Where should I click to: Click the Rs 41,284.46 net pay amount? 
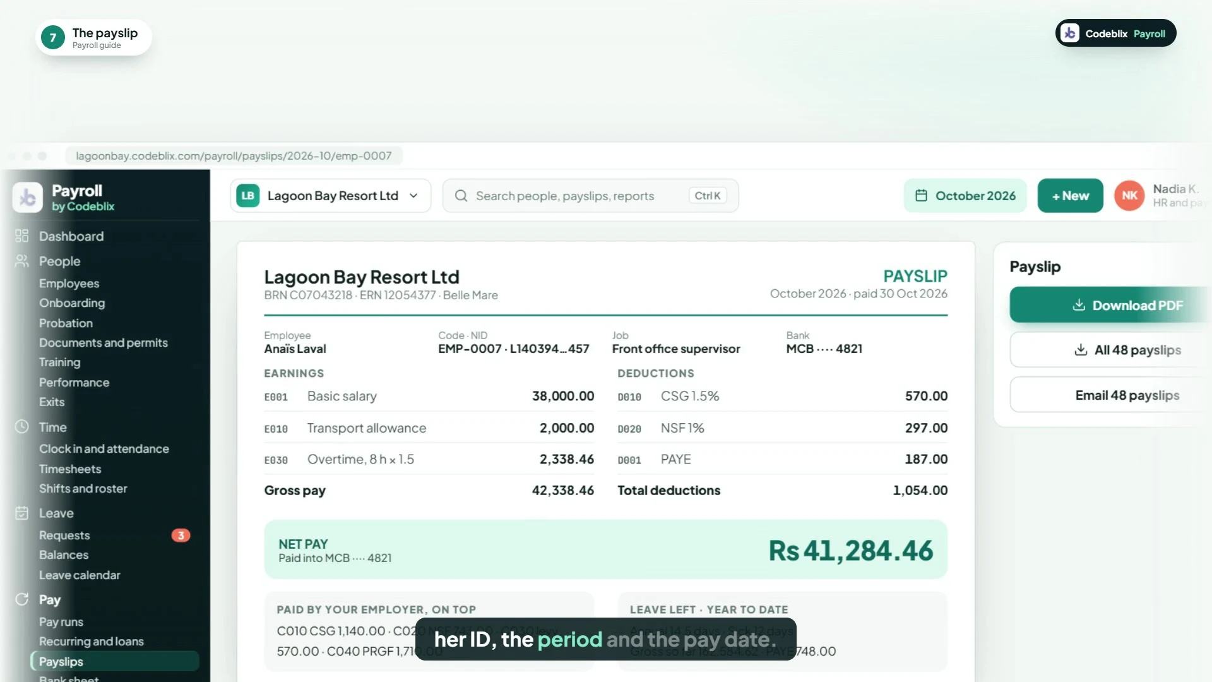click(x=850, y=551)
